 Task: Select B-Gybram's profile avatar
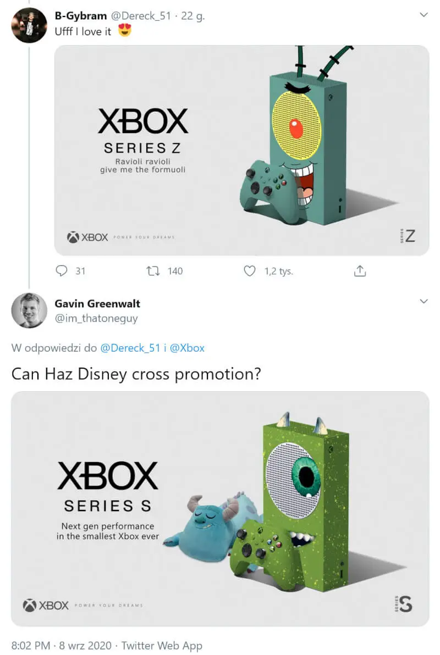coord(29,25)
